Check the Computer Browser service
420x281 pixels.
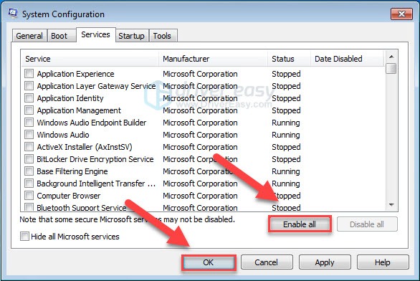pyautogui.click(x=29, y=196)
